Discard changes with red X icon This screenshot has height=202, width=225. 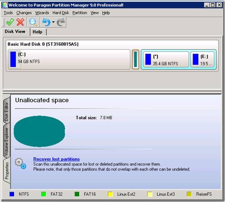click(x=20, y=22)
